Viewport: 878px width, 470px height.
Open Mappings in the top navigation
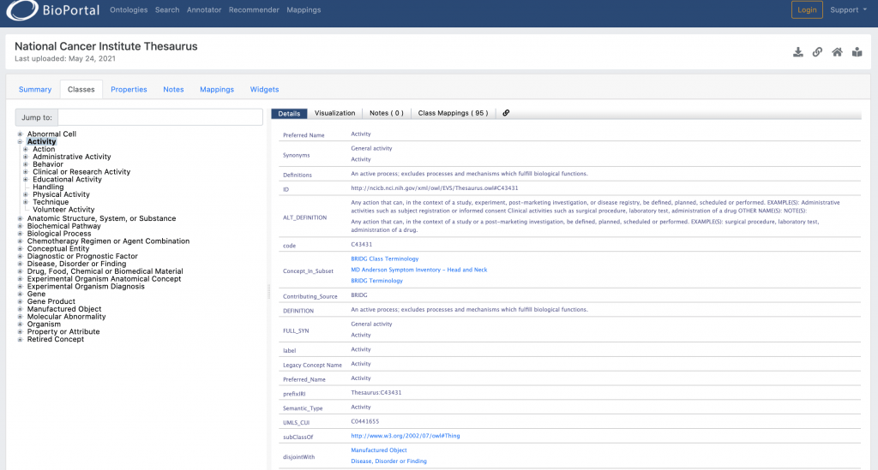[x=304, y=10]
